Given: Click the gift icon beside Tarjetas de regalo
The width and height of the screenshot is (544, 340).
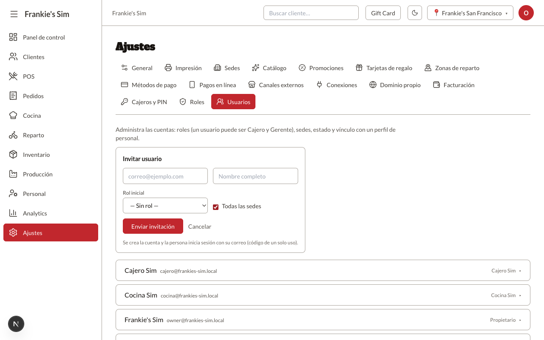Looking at the screenshot, I should coord(359,68).
